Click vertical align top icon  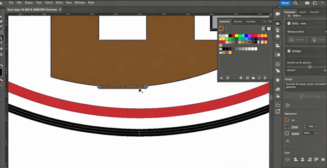tap(316, 160)
